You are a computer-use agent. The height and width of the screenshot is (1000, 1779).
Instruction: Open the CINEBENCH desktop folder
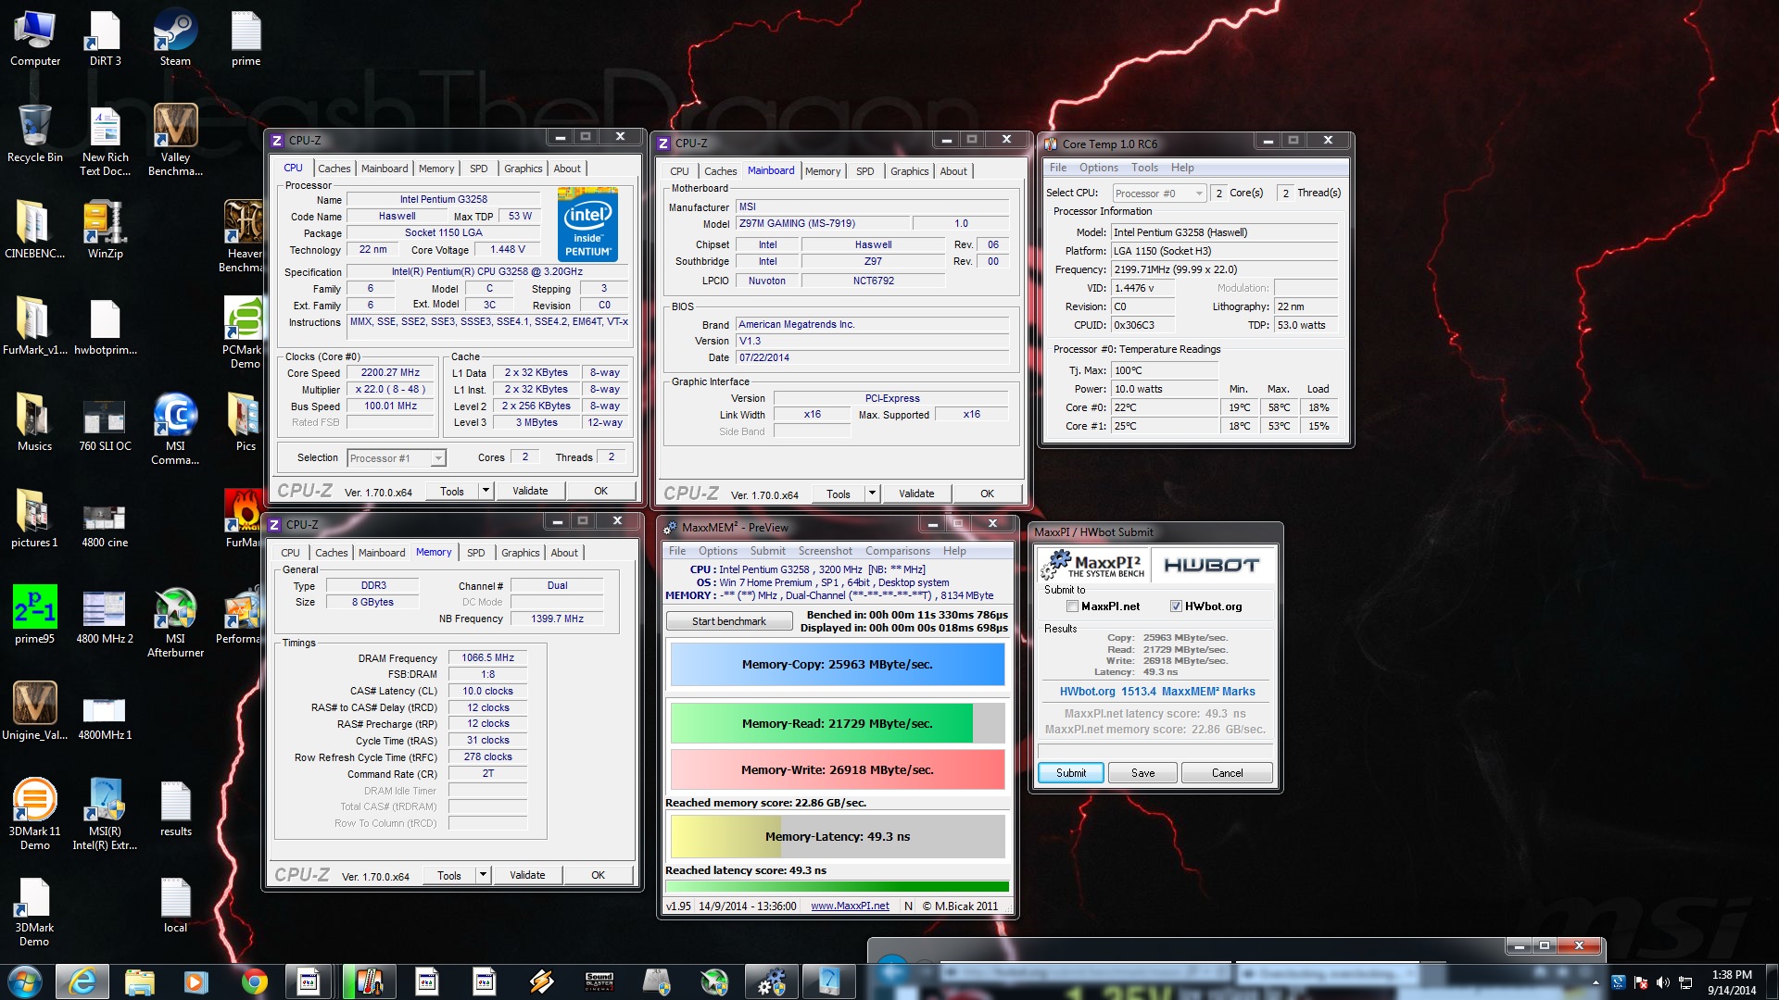point(34,231)
